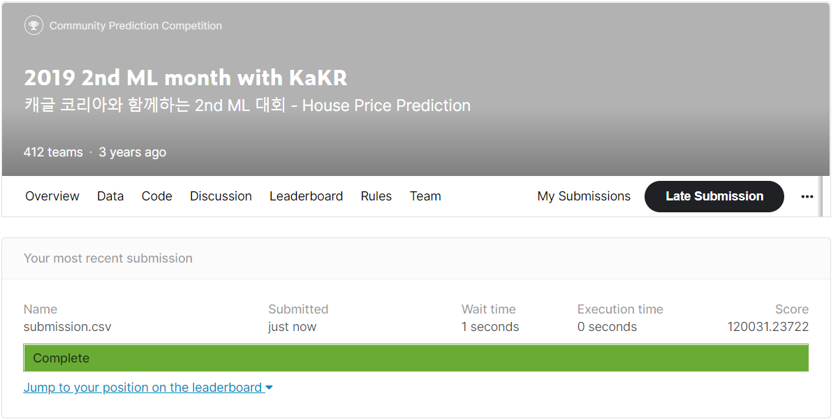Select the submission.csv file name

pos(68,327)
